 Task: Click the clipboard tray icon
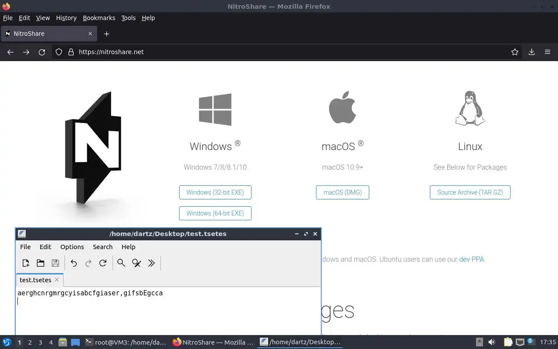[508, 342]
